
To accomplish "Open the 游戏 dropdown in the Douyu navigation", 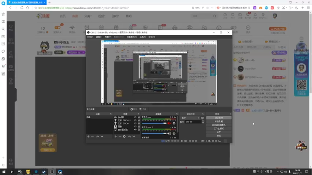I will click(115, 16).
